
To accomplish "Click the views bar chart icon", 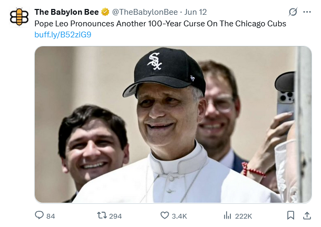I will pyautogui.click(x=228, y=215).
